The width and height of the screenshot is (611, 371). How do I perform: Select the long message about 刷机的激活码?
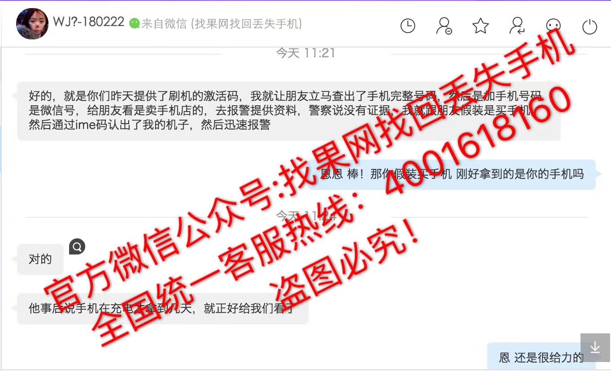(288, 111)
